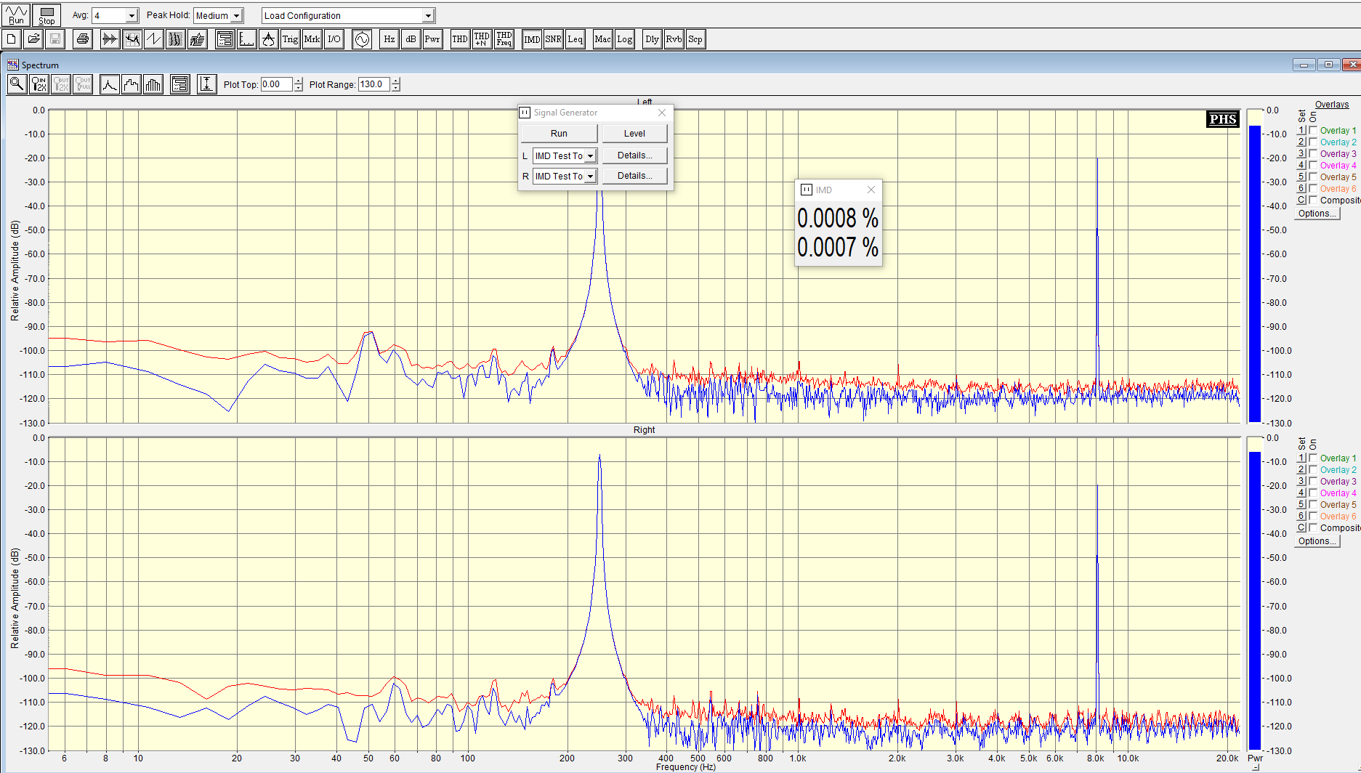Click the Plot Top stepper arrows
The height and width of the screenshot is (773, 1361).
(298, 84)
